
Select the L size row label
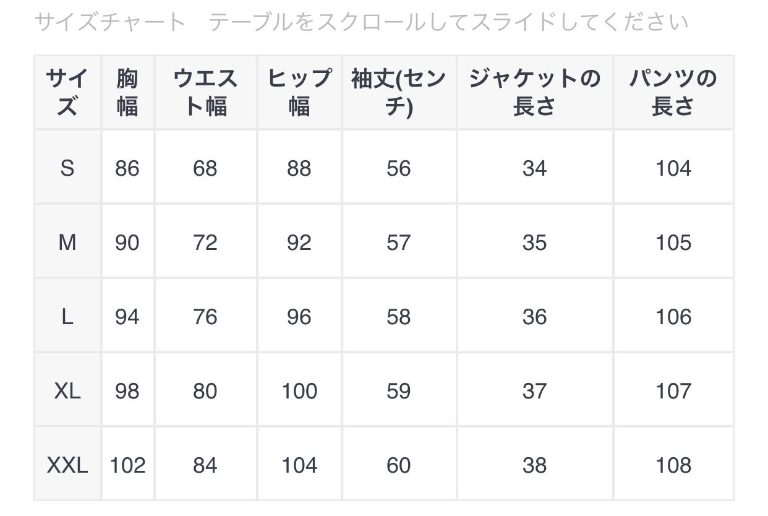(67, 317)
